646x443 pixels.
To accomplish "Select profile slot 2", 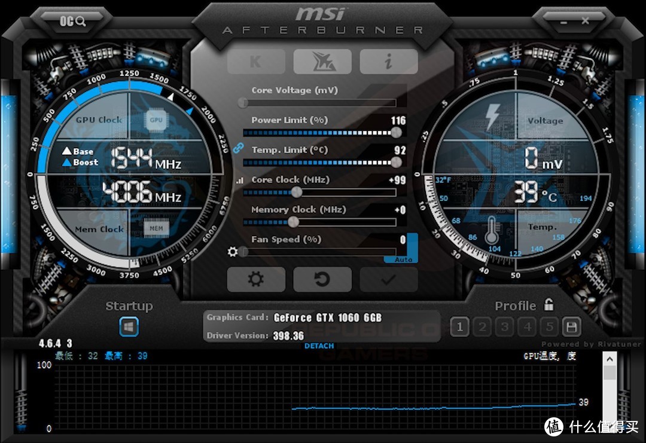I will pyautogui.click(x=482, y=327).
